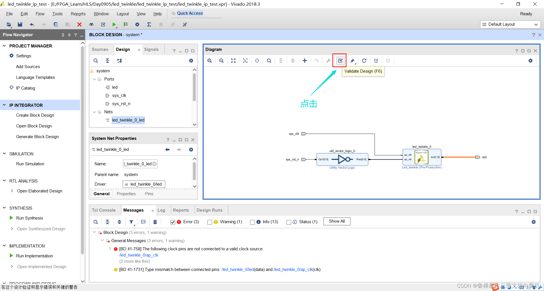Screen dimensions: 544x291
Task: Click the Name input field
Action: [x=140, y=164]
